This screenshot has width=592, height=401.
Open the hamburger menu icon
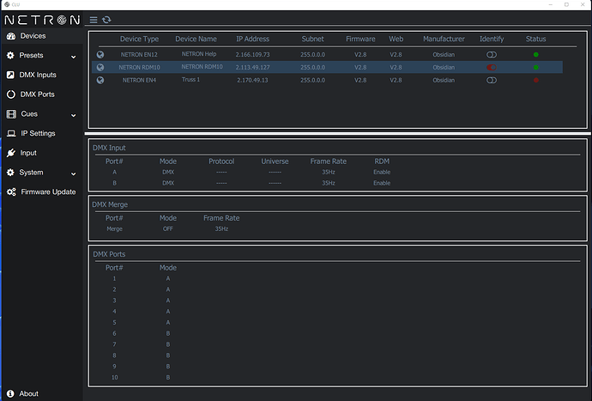pyautogui.click(x=94, y=20)
